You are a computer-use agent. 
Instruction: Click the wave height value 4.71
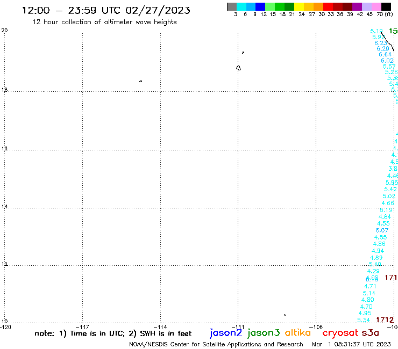tap(370, 286)
